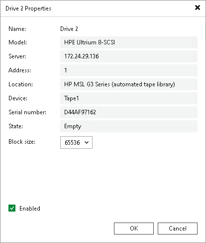Image resolution: width=206 pixels, height=243 pixels.
Task: Click the Drive 2 Properties title bar text
Action: tap(28, 8)
